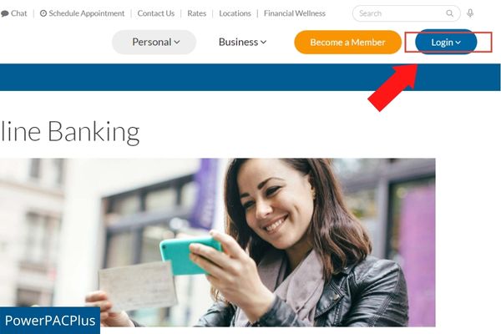Open the Login dropdown button
The width and height of the screenshot is (501, 334).
[x=446, y=42]
